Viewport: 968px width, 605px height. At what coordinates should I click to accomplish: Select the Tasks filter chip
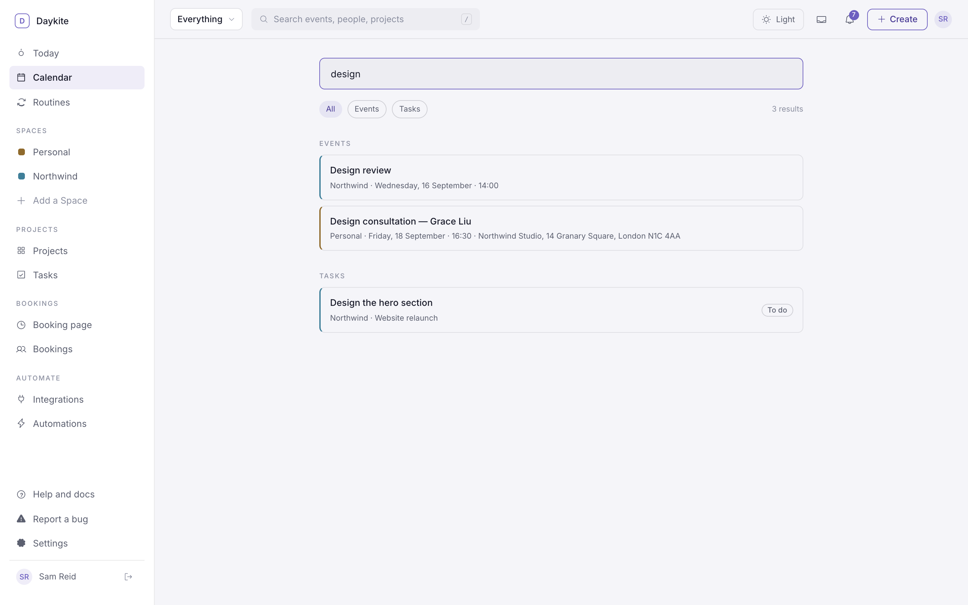click(409, 109)
